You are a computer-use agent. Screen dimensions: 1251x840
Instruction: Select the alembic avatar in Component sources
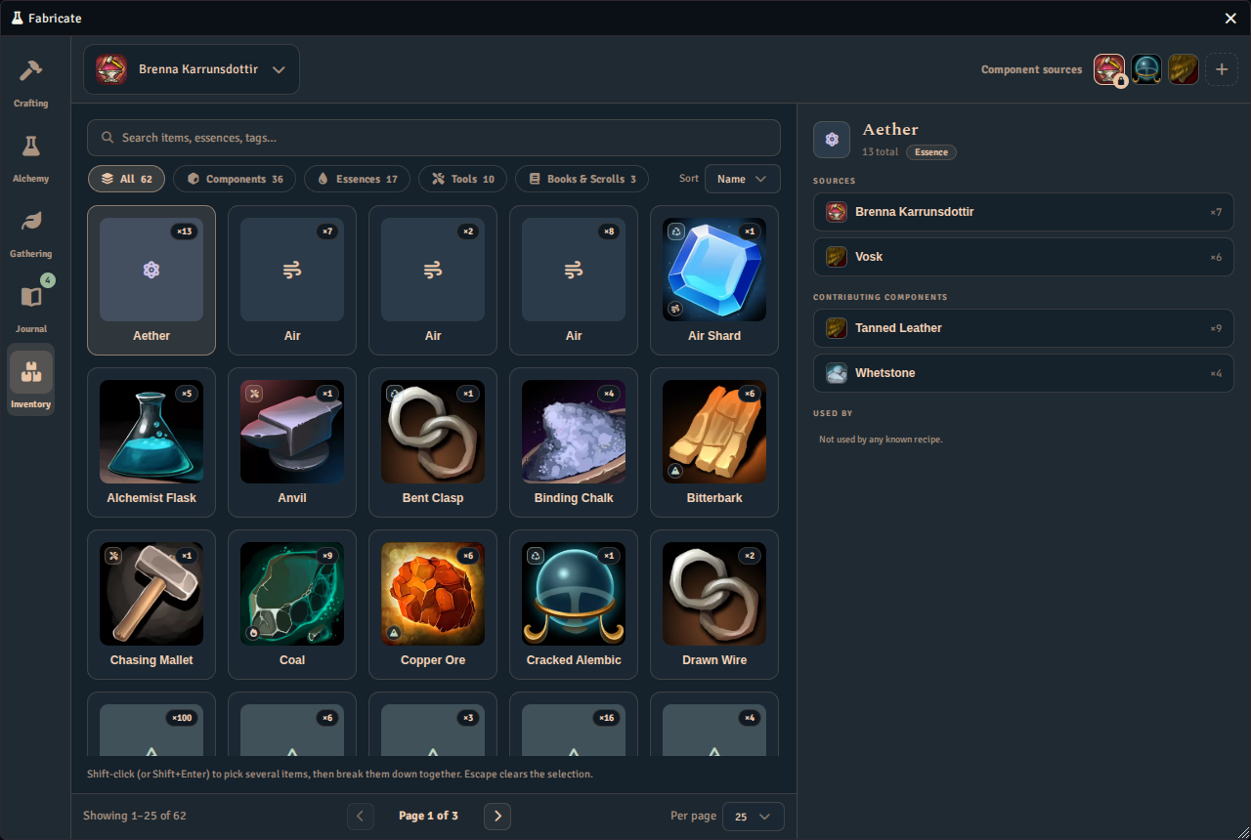(1146, 69)
